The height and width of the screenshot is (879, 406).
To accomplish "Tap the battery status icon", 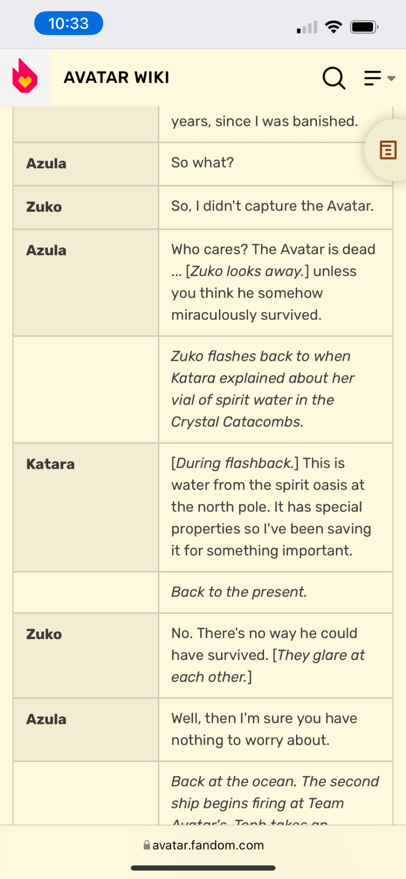I will (364, 27).
